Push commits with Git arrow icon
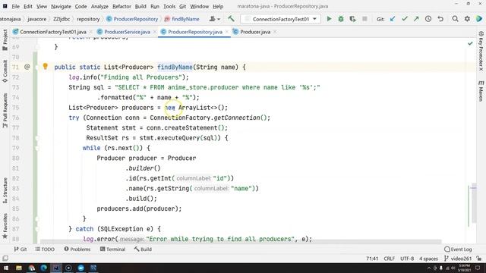Viewport: 486px width, 273px height. point(416,19)
